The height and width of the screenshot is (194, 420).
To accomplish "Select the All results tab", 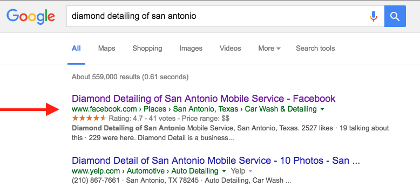I will tap(76, 48).
